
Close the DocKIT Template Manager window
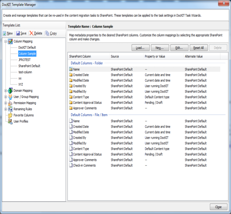point(224,3)
